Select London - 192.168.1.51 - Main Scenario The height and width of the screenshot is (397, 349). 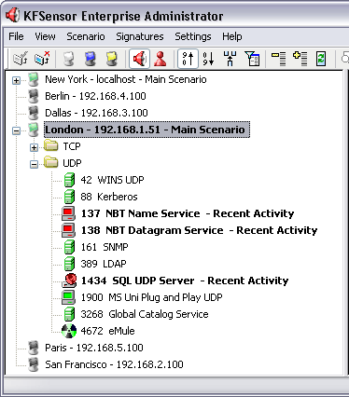coord(147,130)
